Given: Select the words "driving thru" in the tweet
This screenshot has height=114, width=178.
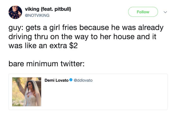Looking at the screenshot, I should coord(28,37).
